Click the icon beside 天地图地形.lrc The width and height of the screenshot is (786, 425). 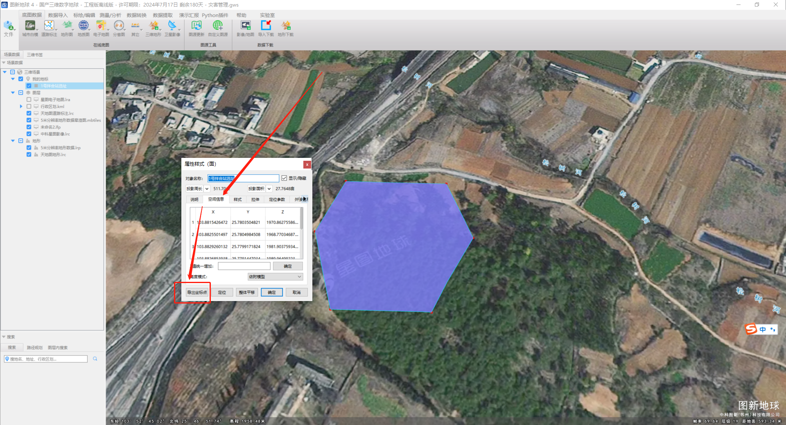click(x=36, y=155)
